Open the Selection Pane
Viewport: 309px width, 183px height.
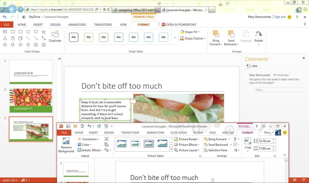[x=219, y=150]
